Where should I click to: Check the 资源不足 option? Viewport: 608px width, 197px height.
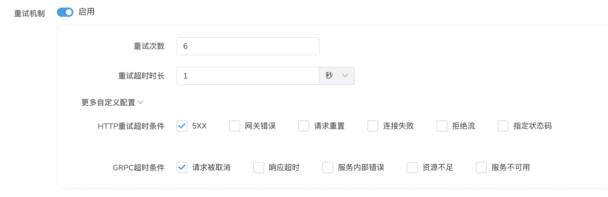point(412,167)
